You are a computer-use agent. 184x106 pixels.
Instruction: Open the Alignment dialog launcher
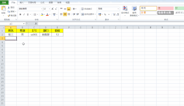click(x=95, y=20)
